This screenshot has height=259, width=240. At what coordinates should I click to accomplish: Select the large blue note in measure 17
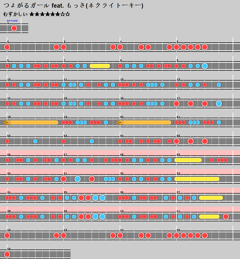pyautogui.click(x=219, y=104)
